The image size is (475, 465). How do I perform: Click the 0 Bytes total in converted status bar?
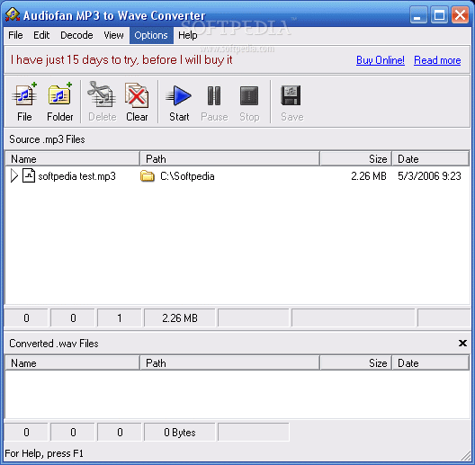tap(180, 433)
